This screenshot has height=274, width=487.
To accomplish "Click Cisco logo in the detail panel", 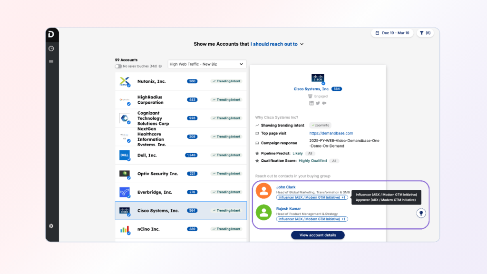I will (318, 78).
